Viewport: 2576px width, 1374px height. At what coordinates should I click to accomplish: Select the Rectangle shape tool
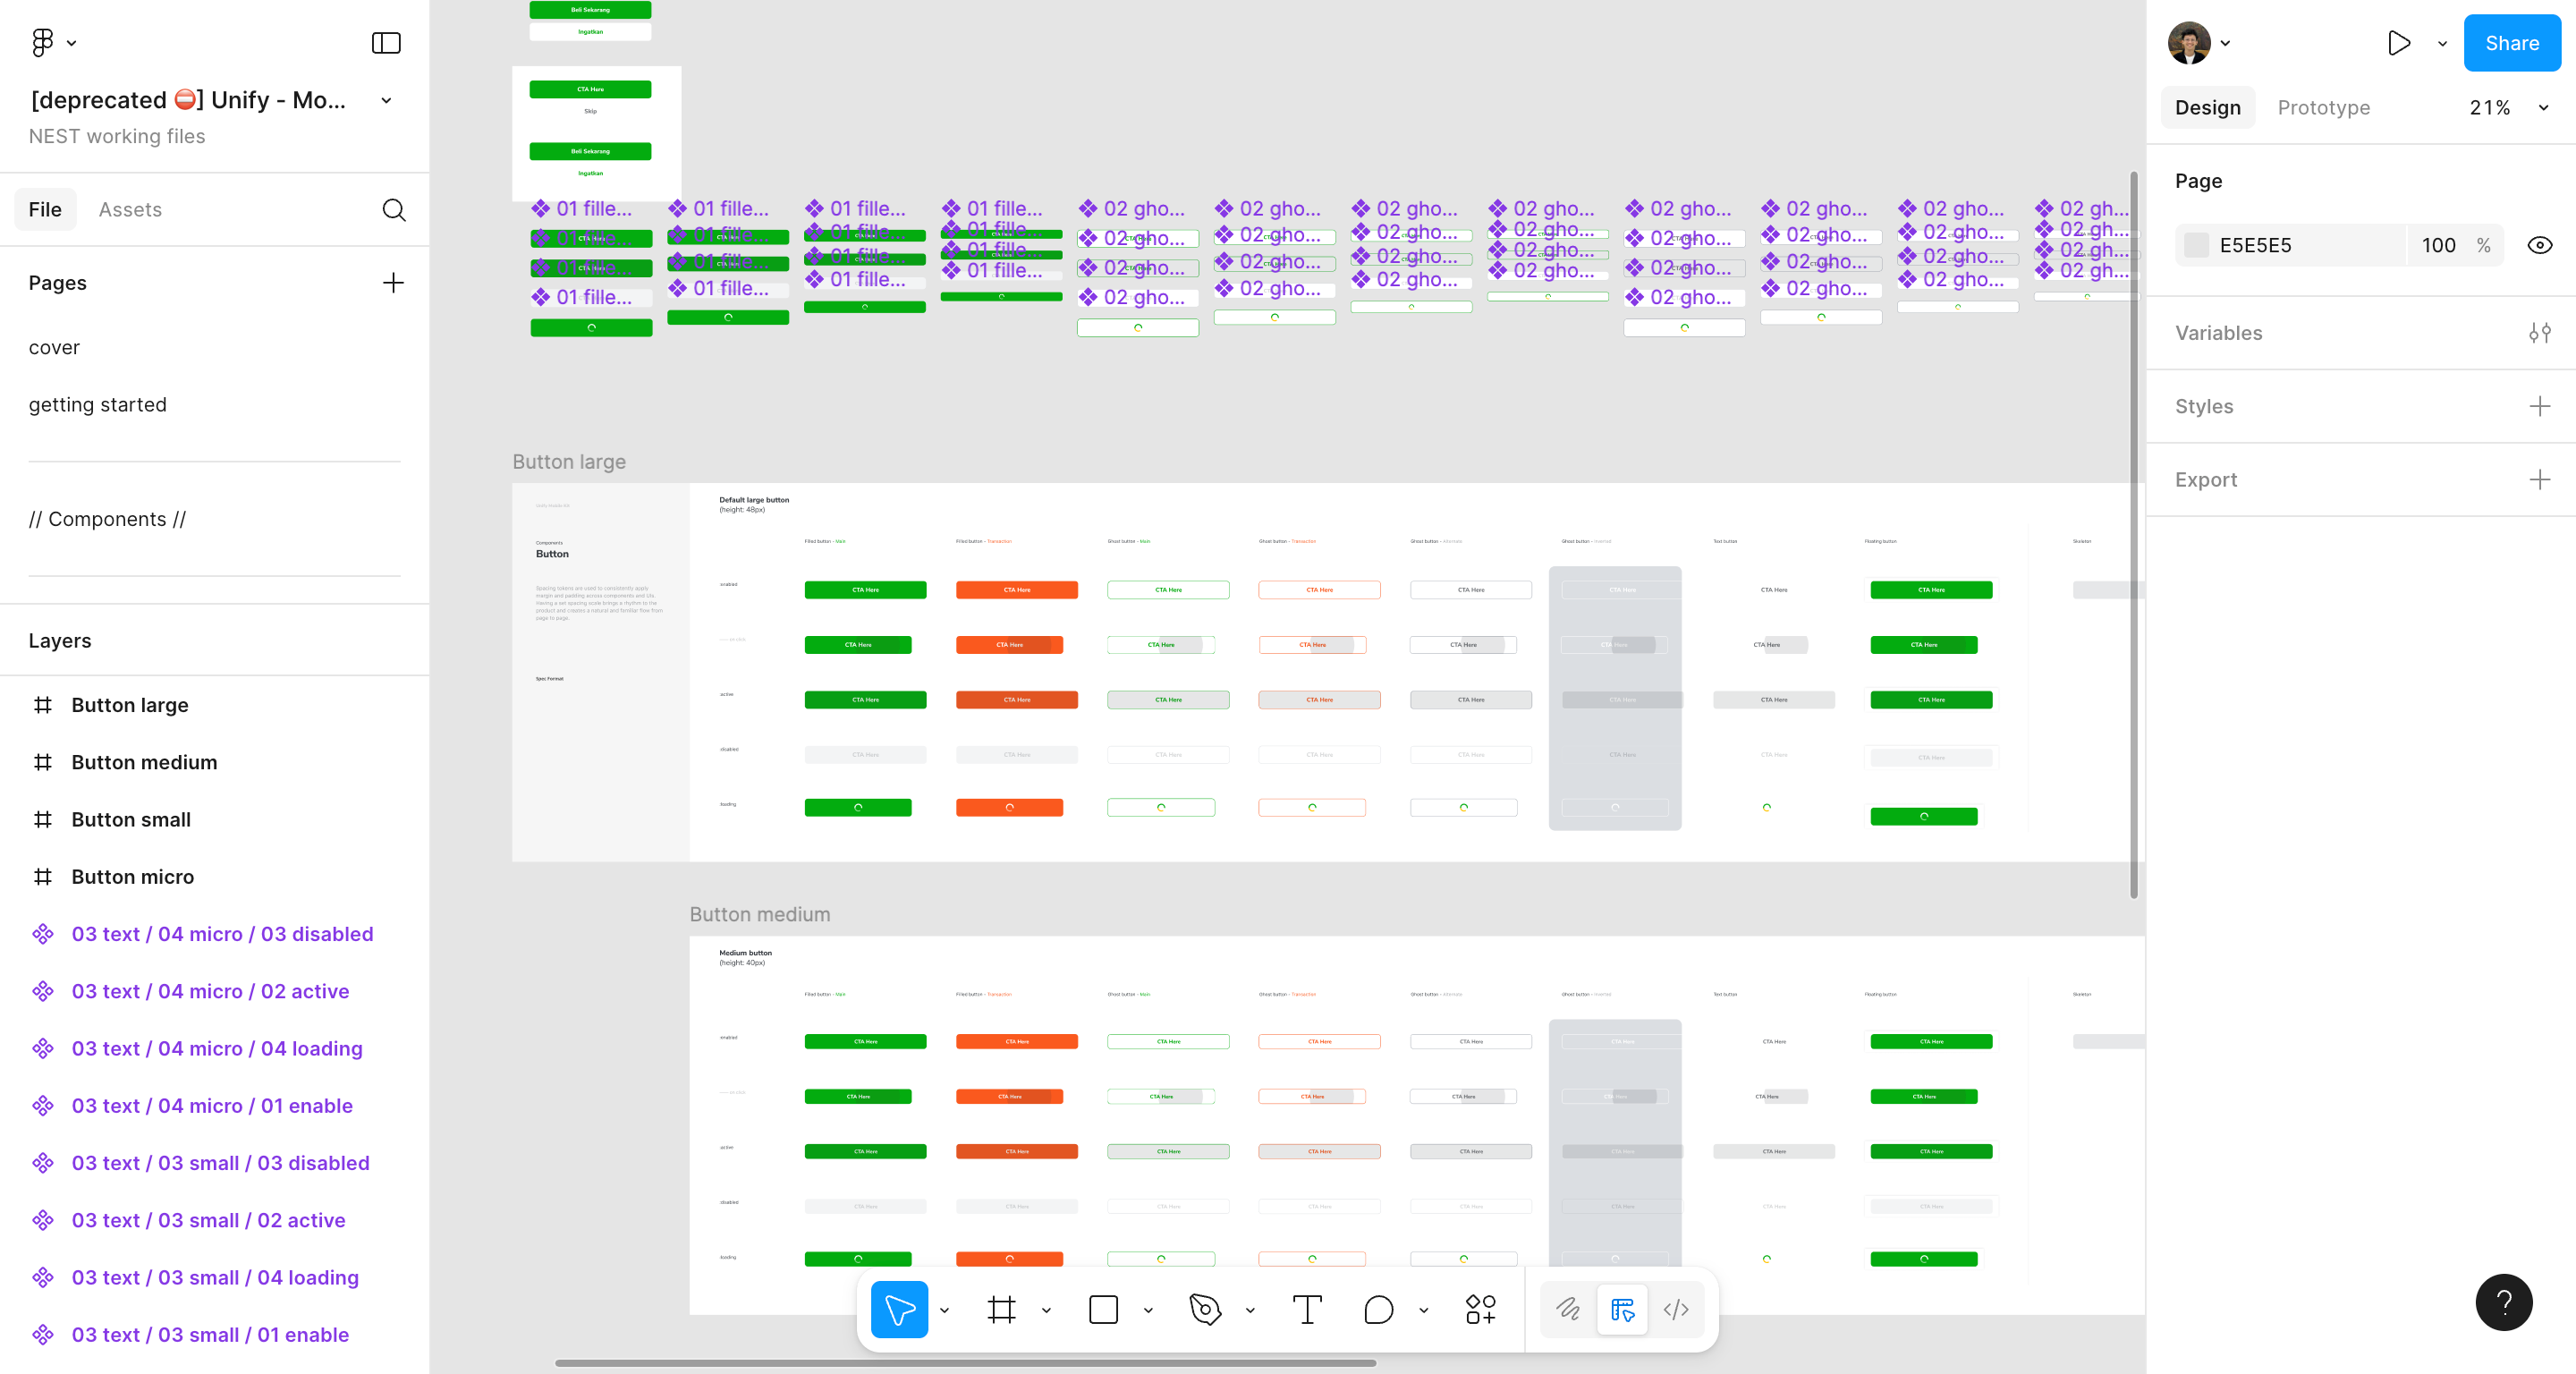[1103, 1309]
